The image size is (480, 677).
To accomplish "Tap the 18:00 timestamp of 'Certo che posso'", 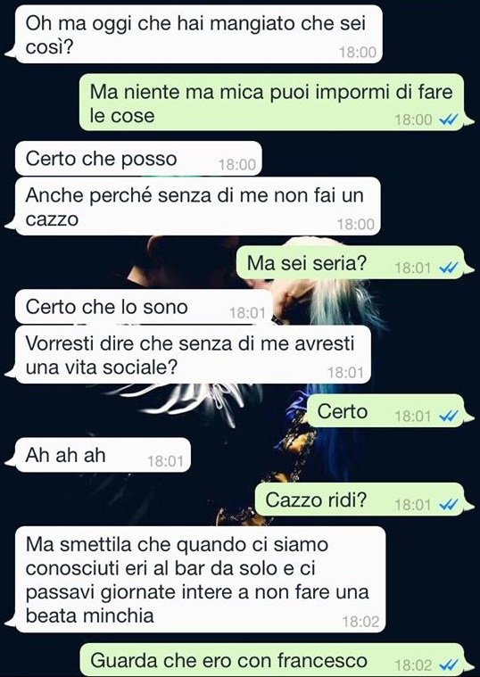I will pos(237,164).
